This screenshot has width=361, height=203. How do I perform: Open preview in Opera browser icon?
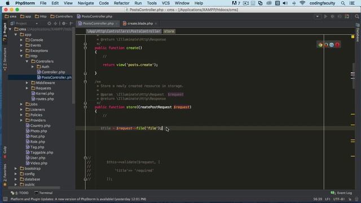(337, 45)
